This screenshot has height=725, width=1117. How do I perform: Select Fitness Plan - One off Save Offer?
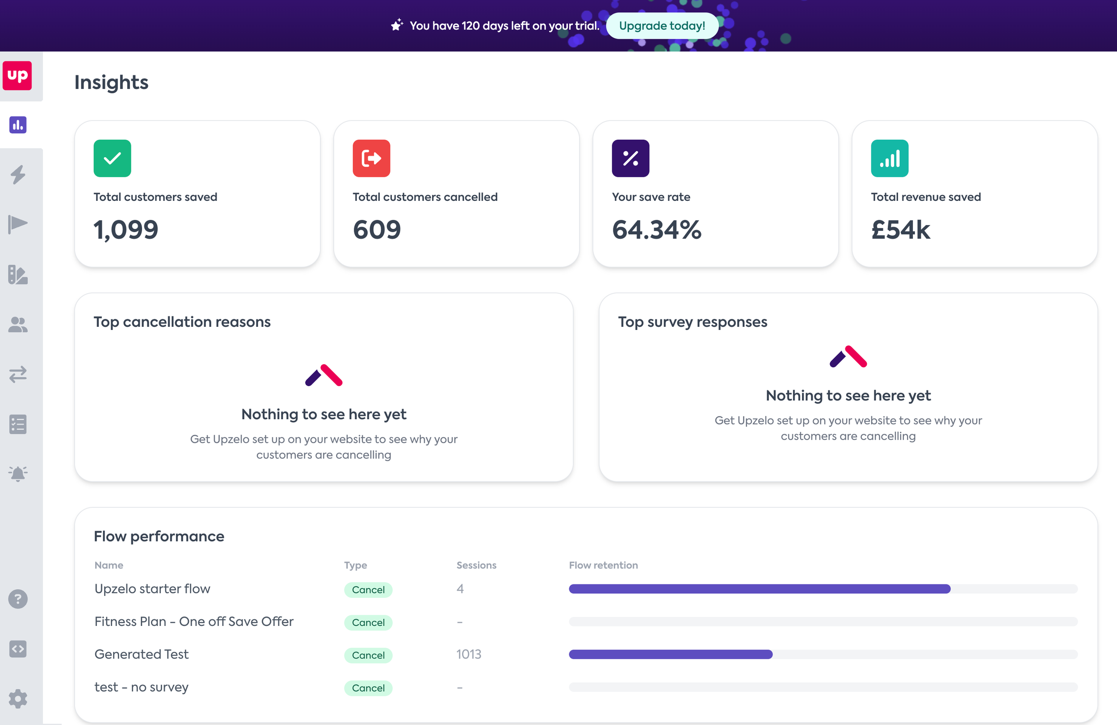[x=194, y=621]
